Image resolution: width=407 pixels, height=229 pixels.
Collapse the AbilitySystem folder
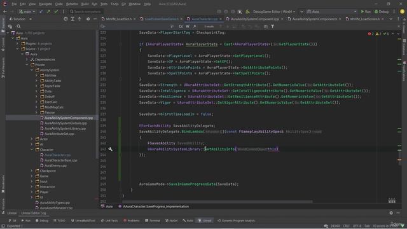pos(32,70)
